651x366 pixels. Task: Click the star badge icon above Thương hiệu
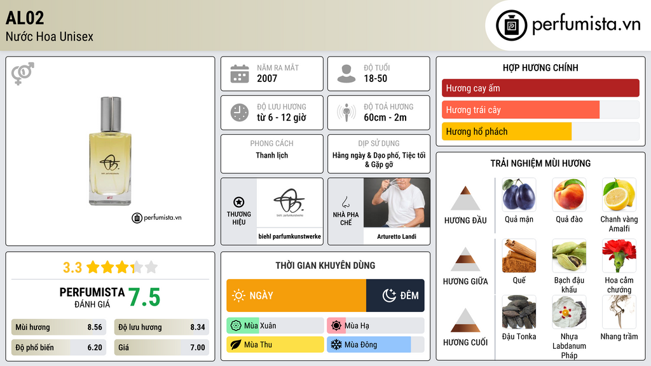[x=239, y=202]
